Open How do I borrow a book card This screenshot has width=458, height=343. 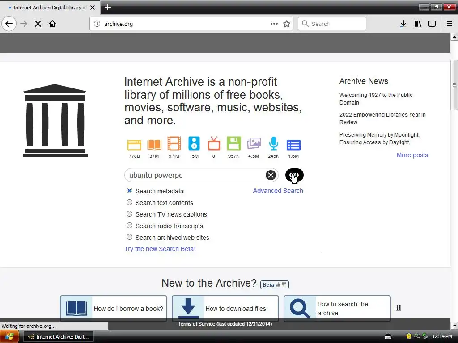[x=114, y=308]
